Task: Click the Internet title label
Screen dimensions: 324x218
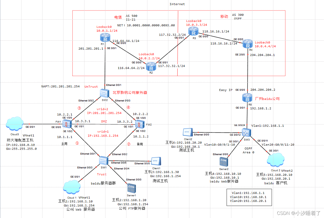Action: click(177, 4)
